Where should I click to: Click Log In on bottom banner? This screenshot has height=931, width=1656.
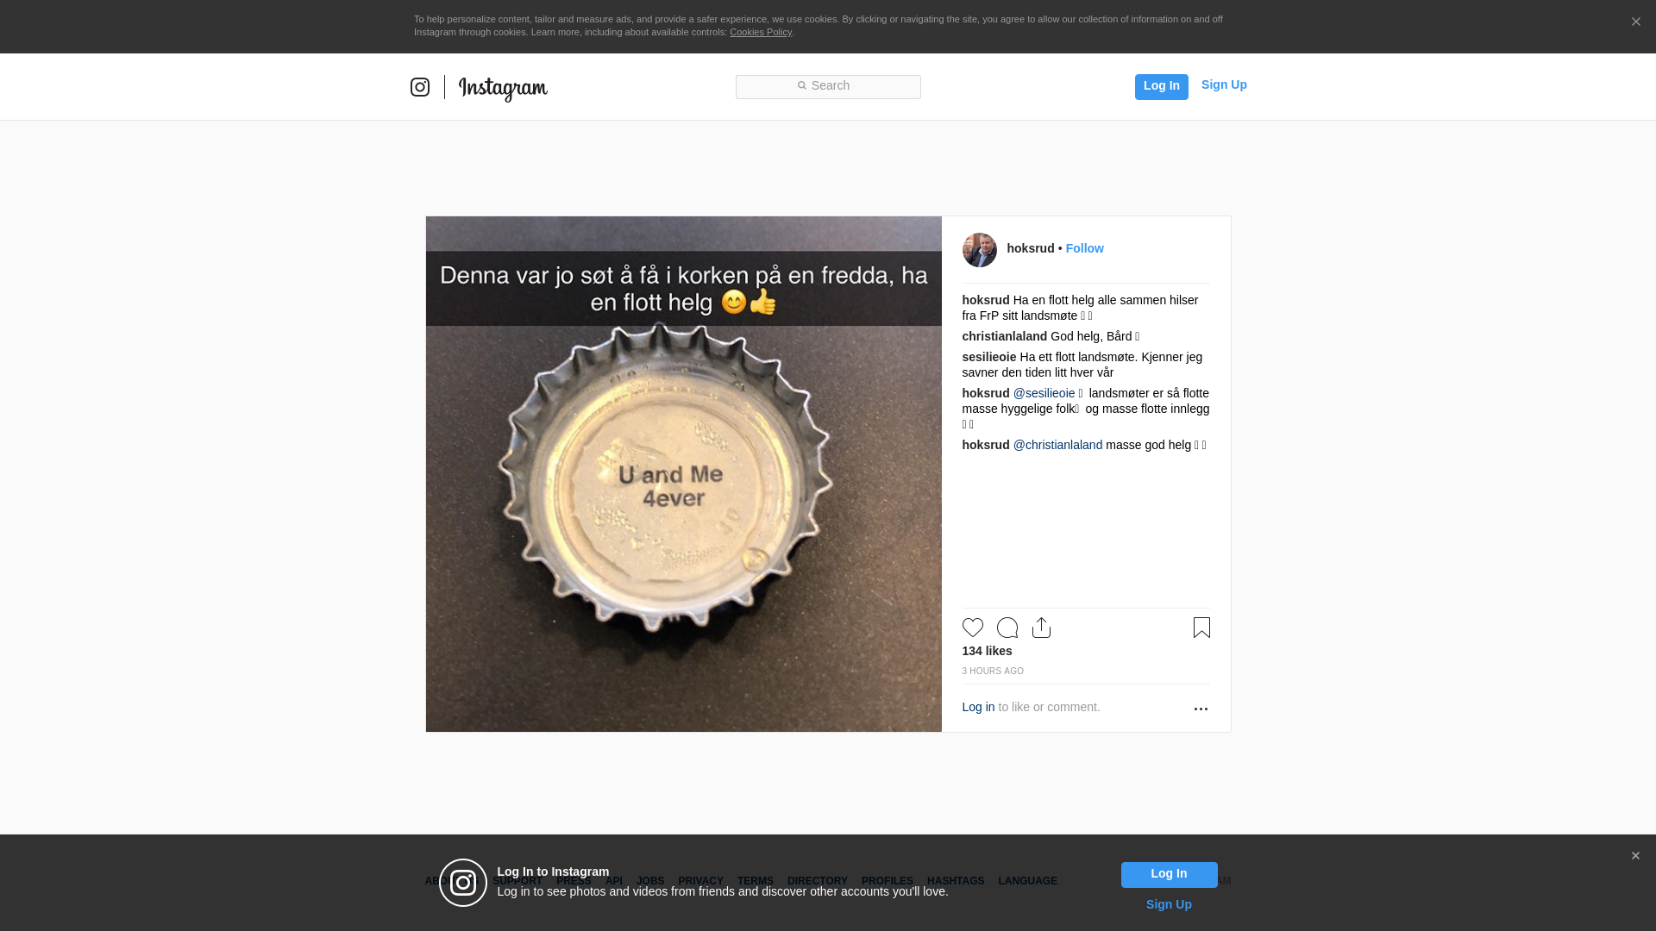[1169, 875]
